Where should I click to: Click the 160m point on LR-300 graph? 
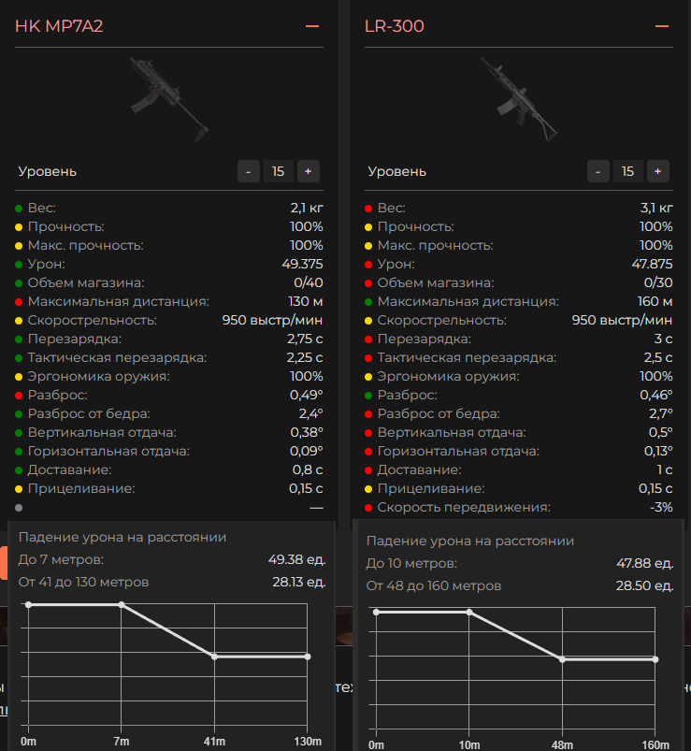click(655, 659)
